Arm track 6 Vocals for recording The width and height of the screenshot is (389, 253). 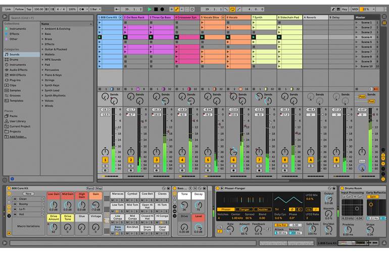[233, 171]
